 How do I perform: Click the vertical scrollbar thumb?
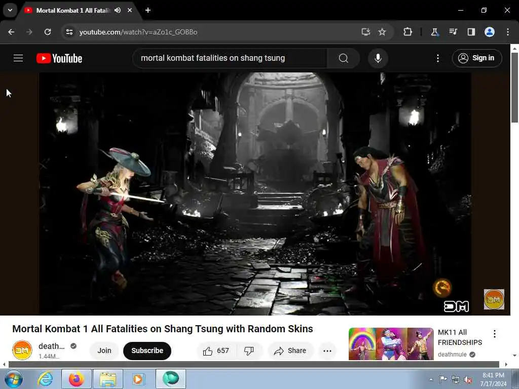(514, 87)
